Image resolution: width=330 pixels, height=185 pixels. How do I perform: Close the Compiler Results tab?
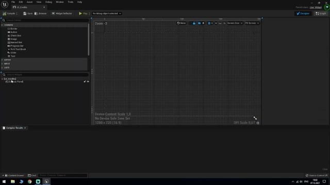pos(25,128)
